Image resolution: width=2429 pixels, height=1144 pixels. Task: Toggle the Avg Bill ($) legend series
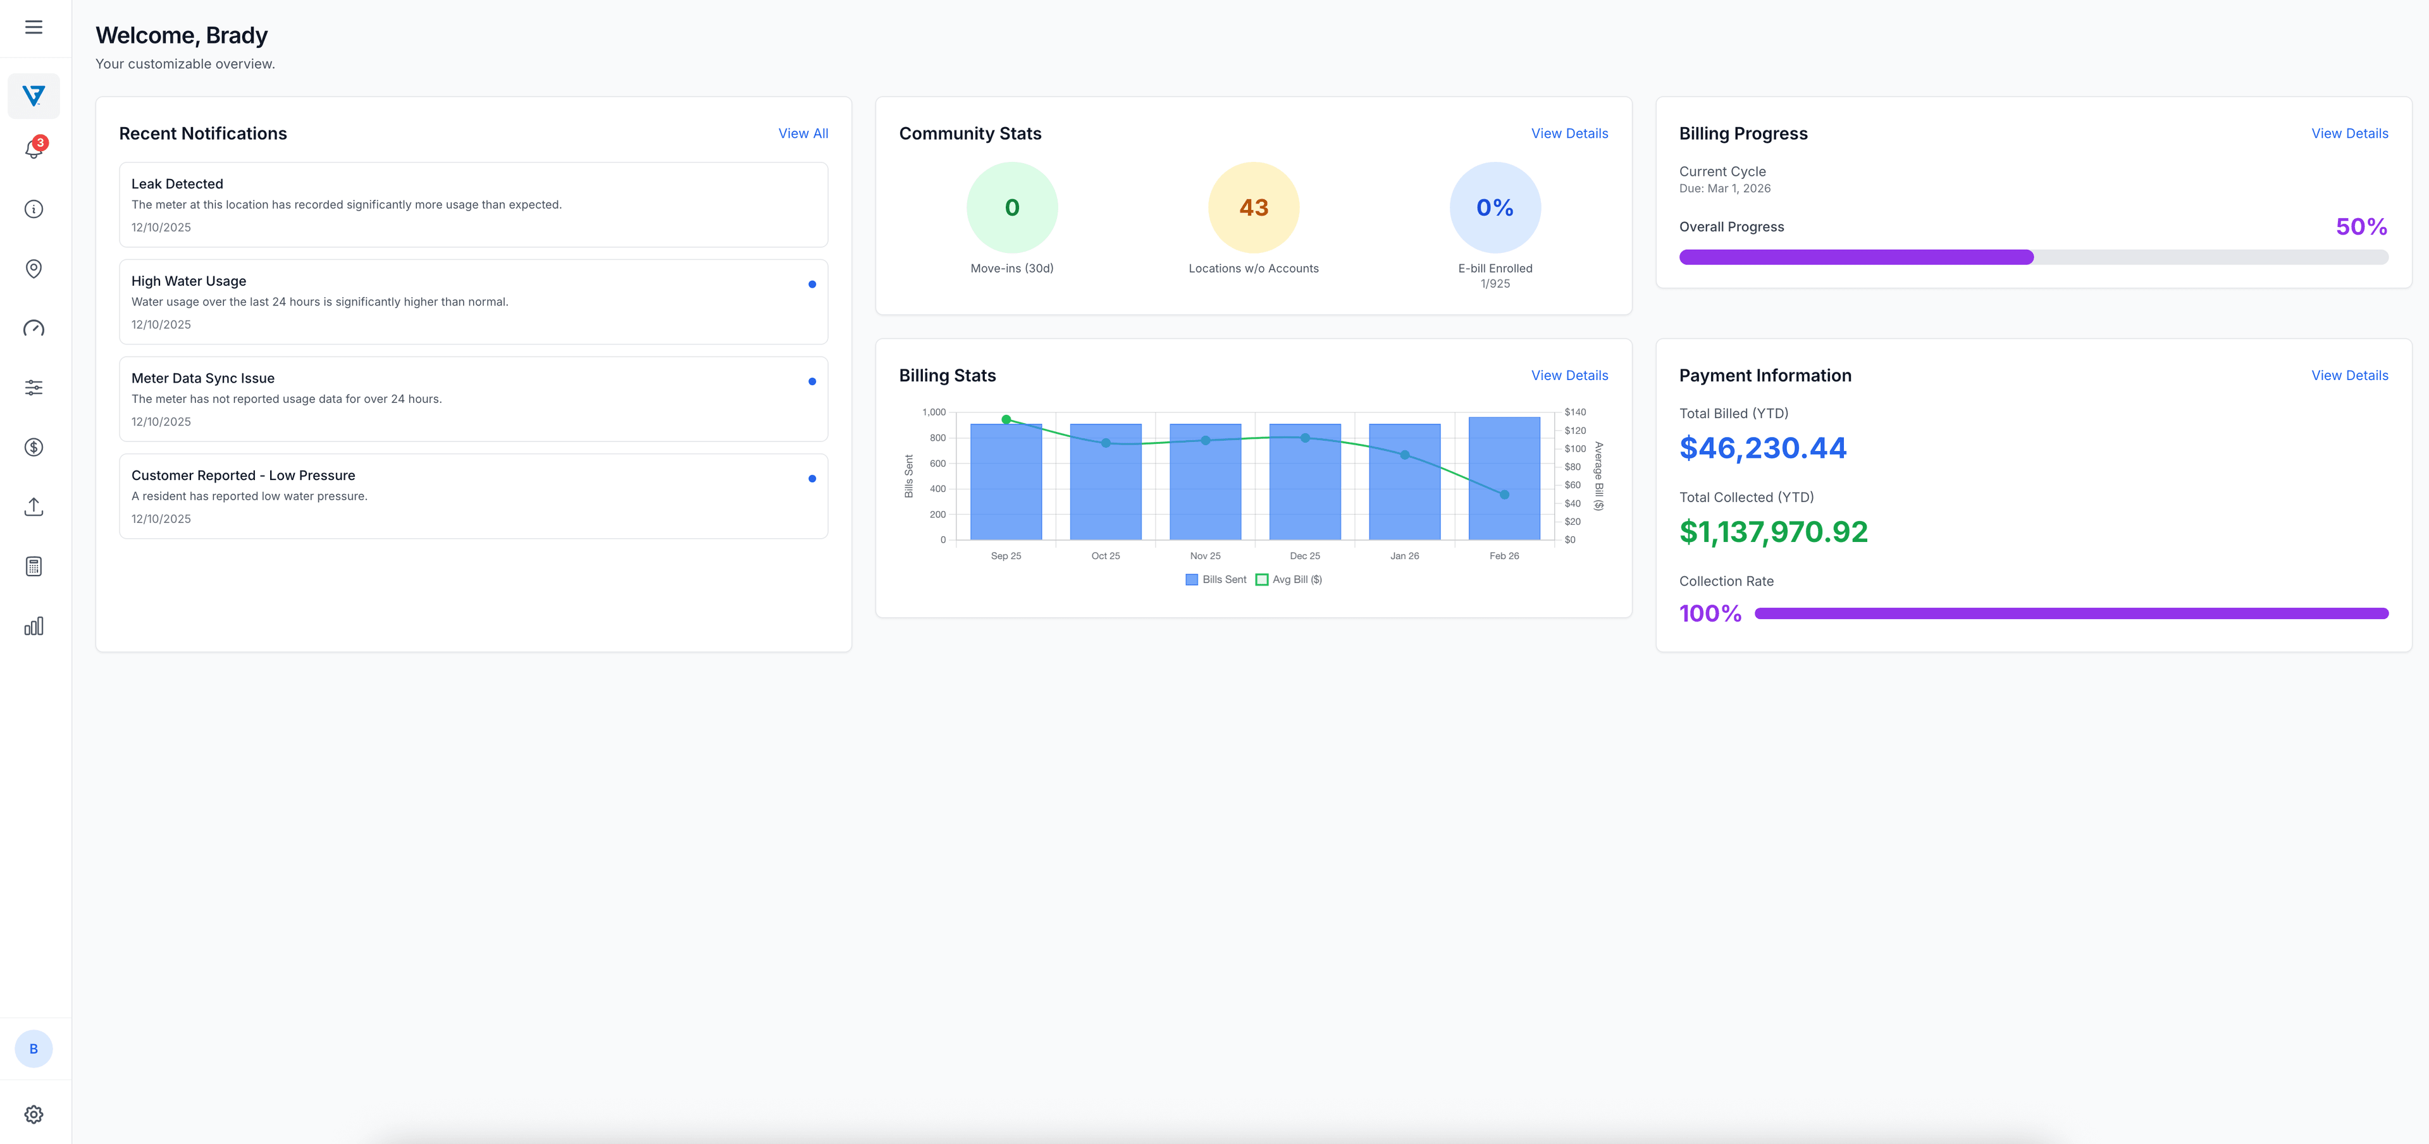pos(1288,579)
